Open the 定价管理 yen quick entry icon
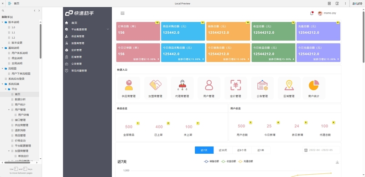This screenshot has width=365, height=177. point(235,85)
